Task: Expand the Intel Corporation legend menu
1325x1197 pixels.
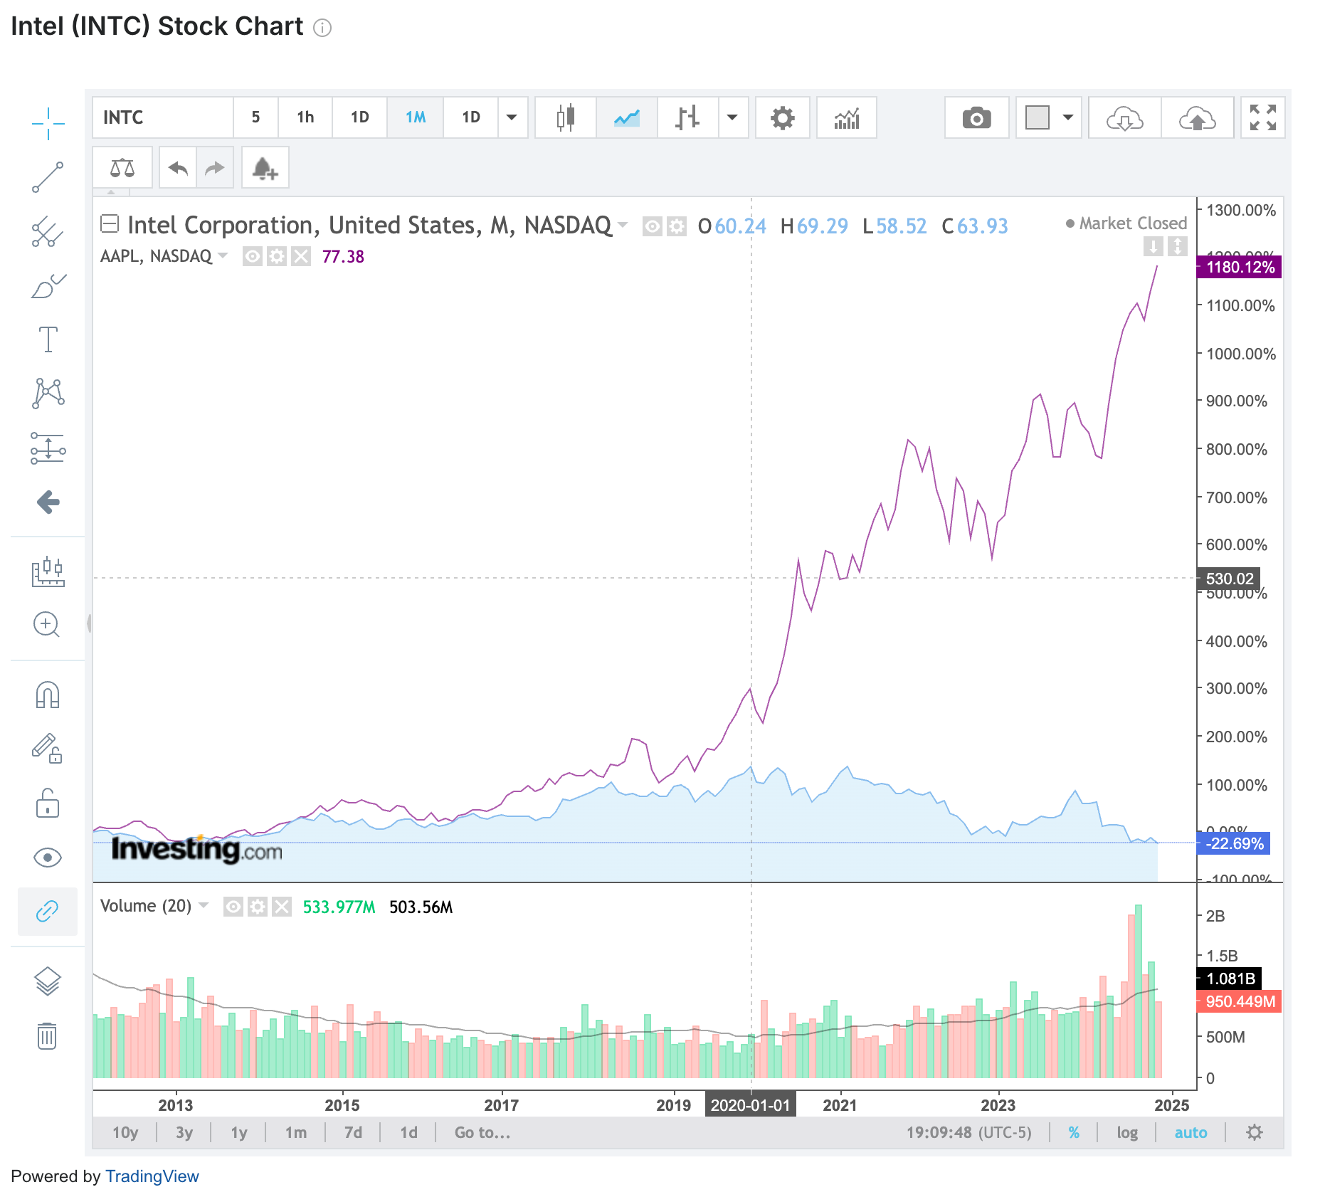Action: (x=623, y=225)
